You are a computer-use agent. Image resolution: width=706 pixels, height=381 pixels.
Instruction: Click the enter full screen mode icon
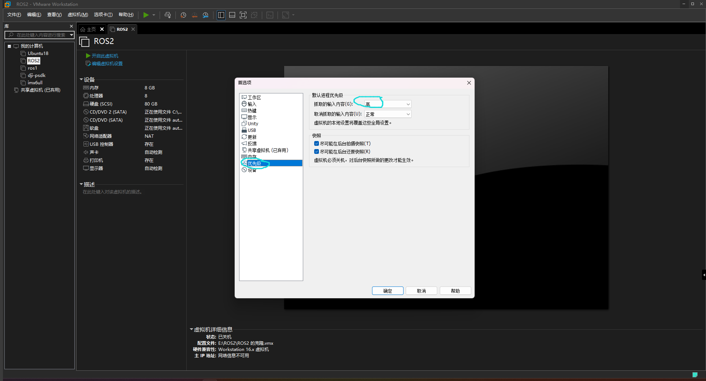[x=243, y=15]
